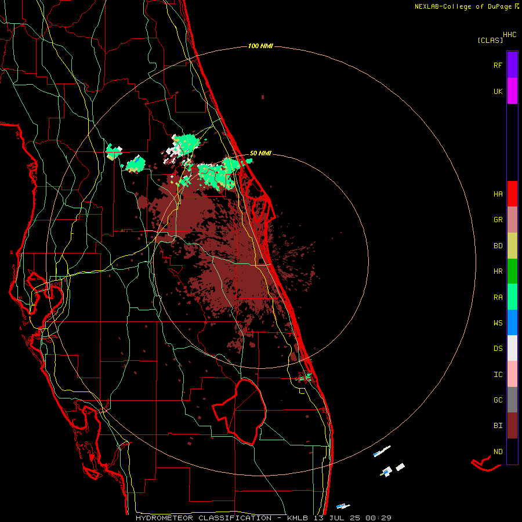This screenshot has height=522, width=522.
Task: Click the GC legend label
Action: click(x=498, y=400)
